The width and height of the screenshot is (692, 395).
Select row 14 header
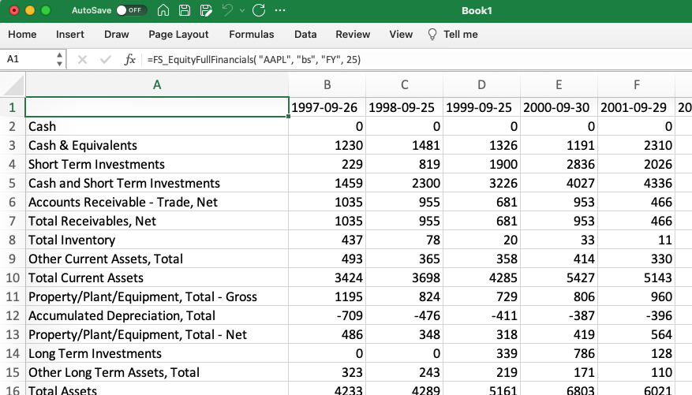tap(13, 354)
